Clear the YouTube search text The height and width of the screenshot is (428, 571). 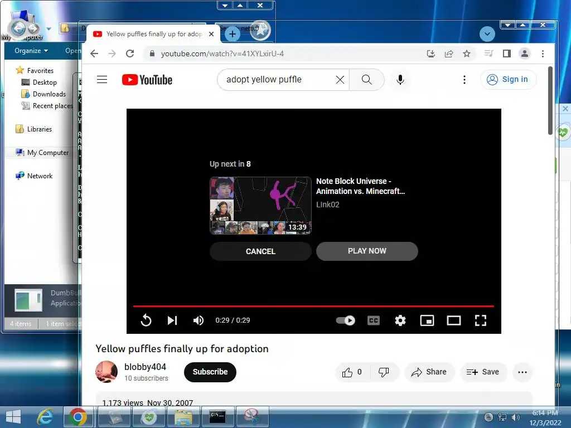pyautogui.click(x=340, y=80)
